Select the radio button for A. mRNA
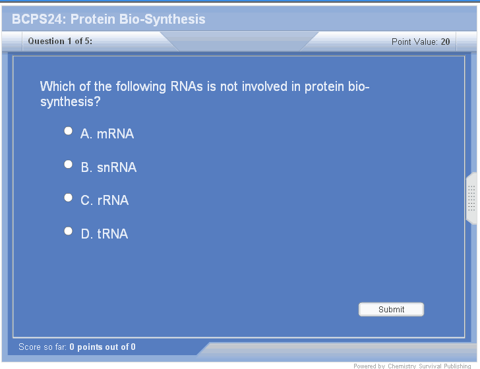 (68, 131)
